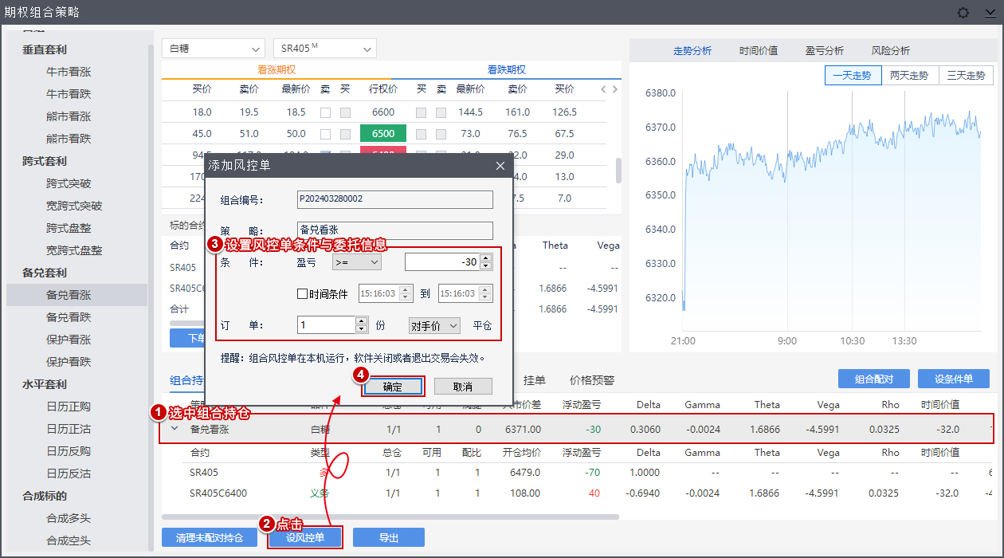Select 宽跨式盘整 strategy in sidebar
1004x558 pixels.
coord(74,250)
